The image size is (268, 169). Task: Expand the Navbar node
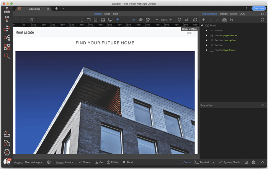[206, 30]
